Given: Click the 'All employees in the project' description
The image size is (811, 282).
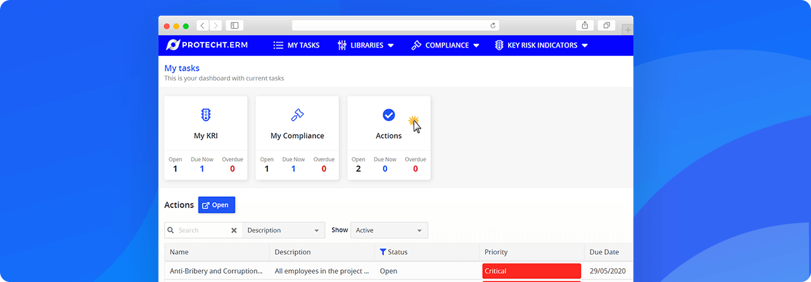Looking at the screenshot, I should tap(322, 271).
